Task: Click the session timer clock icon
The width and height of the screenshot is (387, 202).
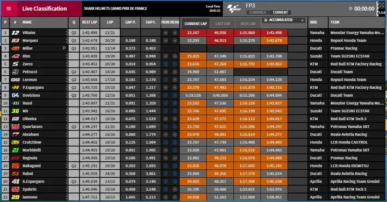Action: 350,9
